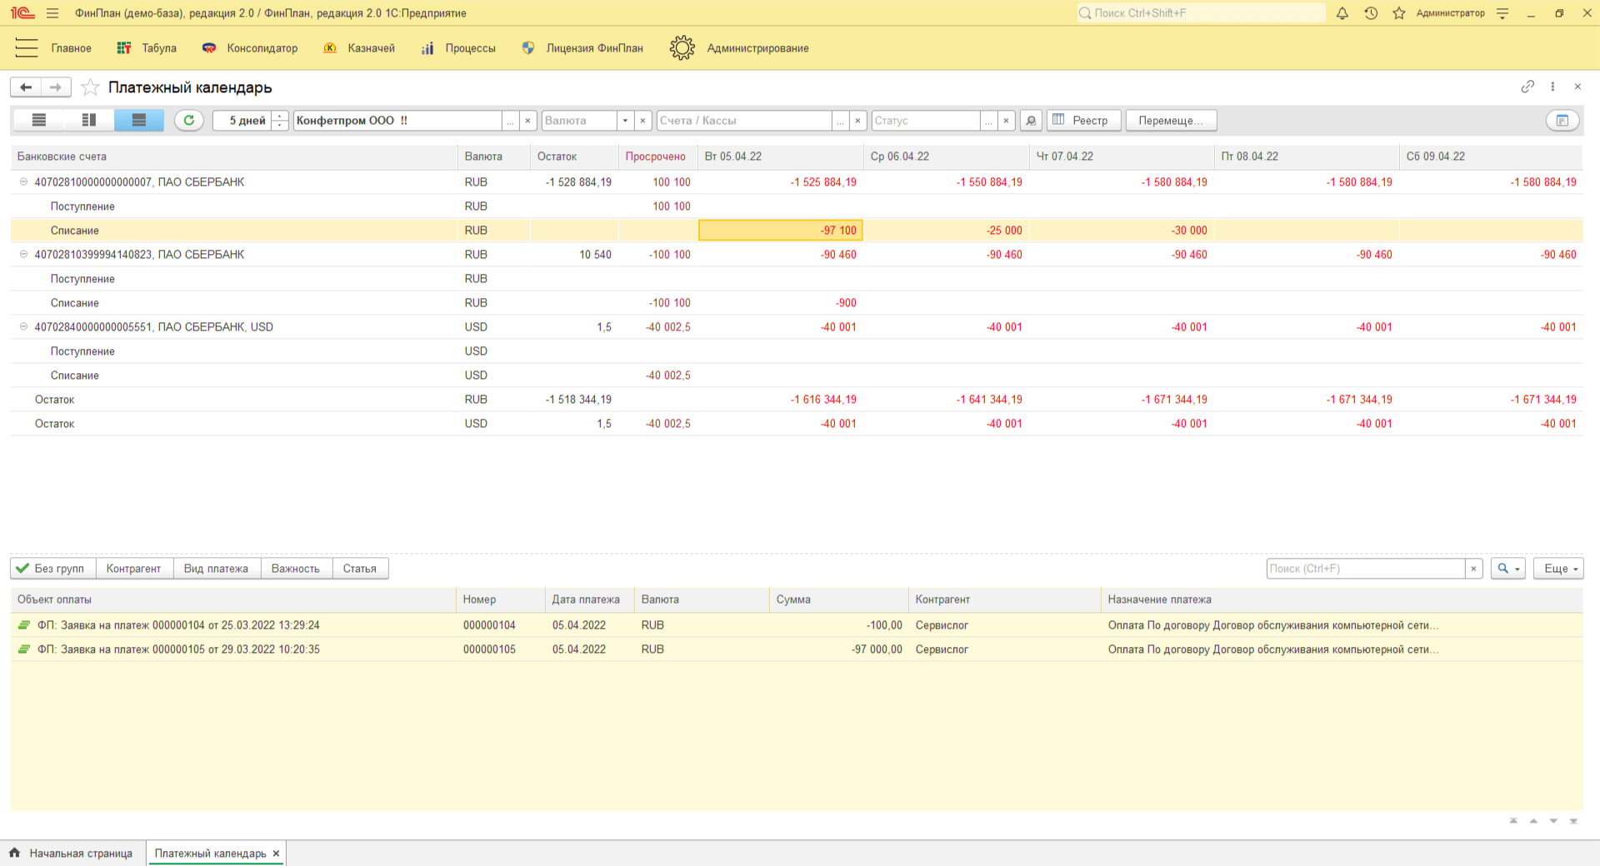Collapse account 40702810000000000007 ПАО СБЕРБАНК

click(x=23, y=182)
